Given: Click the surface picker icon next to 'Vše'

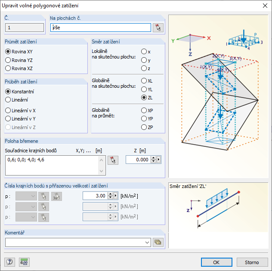Looking at the screenshot, I should click(x=158, y=28).
